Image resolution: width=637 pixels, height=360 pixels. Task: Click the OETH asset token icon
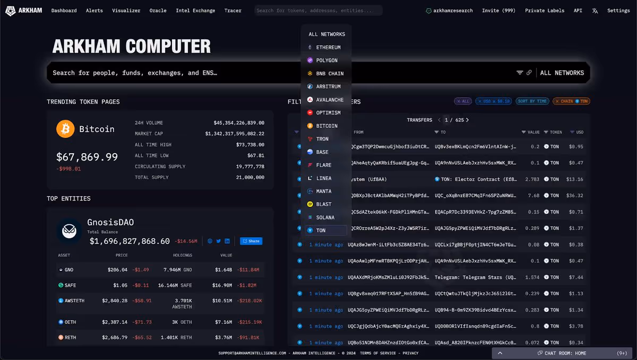tap(61, 322)
